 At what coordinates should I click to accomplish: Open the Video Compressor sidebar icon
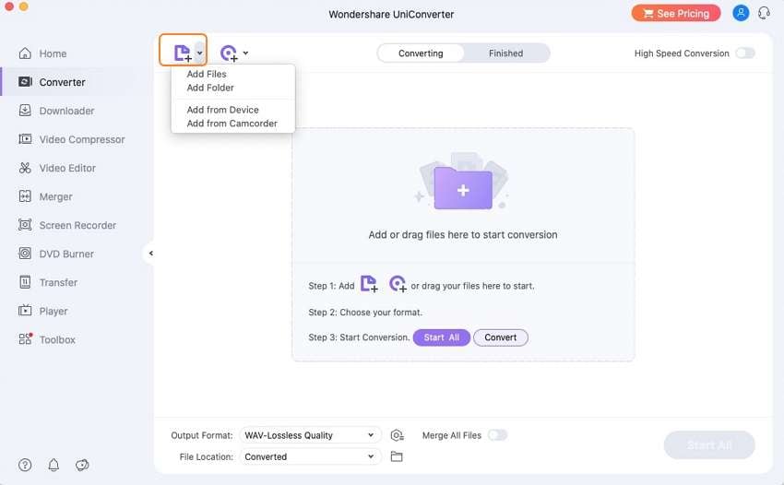click(x=25, y=139)
